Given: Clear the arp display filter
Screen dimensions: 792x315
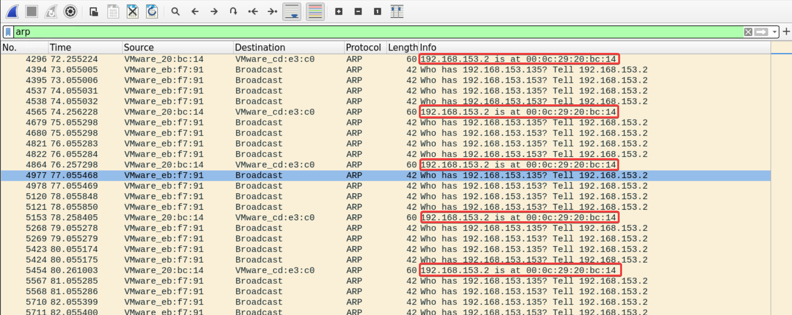Looking at the screenshot, I should point(748,32).
